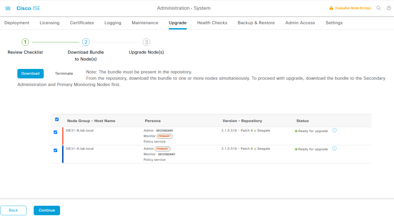Screen dimensions: 394x216
Task: Click the Continue button
Action: click(47, 210)
